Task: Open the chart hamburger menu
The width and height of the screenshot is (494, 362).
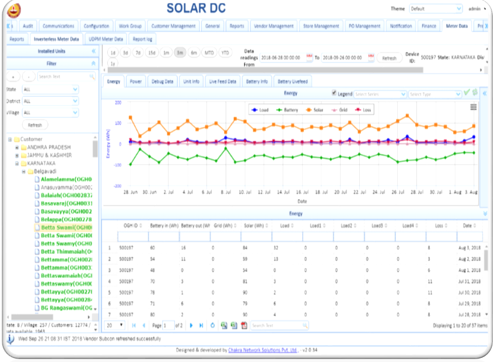Action: [473, 107]
